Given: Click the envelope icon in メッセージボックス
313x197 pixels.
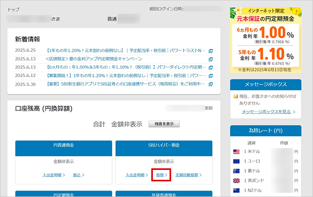Looking at the screenshot, I should pyautogui.click(x=236, y=96).
